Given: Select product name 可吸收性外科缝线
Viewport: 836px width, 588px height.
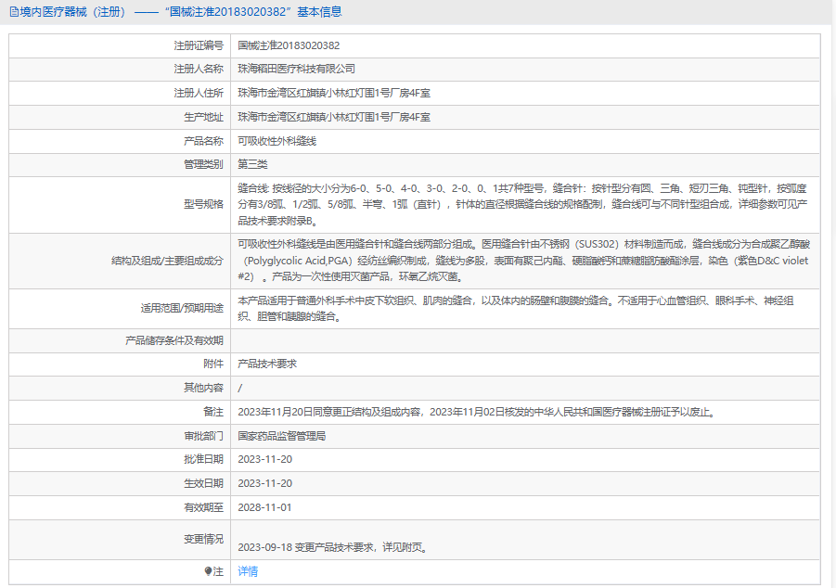Looking at the screenshot, I should (x=277, y=142).
